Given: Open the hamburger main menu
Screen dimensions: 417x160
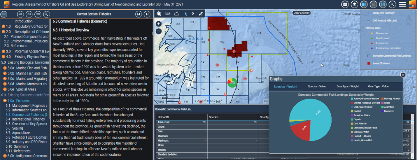Looking at the screenshot, I should coord(402,4).
